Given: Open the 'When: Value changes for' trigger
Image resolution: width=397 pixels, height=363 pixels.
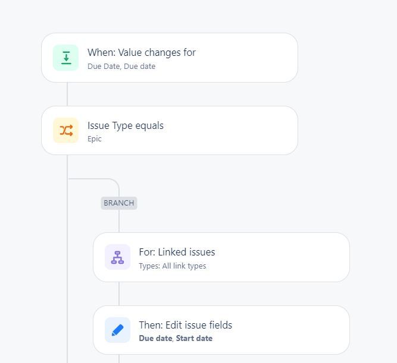Looking at the screenshot, I should pyautogui.click(x=170, y=58).
